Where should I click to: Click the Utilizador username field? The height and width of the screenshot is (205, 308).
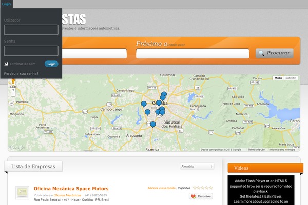31,30
